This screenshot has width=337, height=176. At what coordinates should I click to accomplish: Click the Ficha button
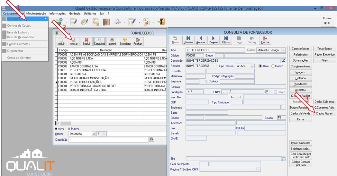(x=300, y=119)
